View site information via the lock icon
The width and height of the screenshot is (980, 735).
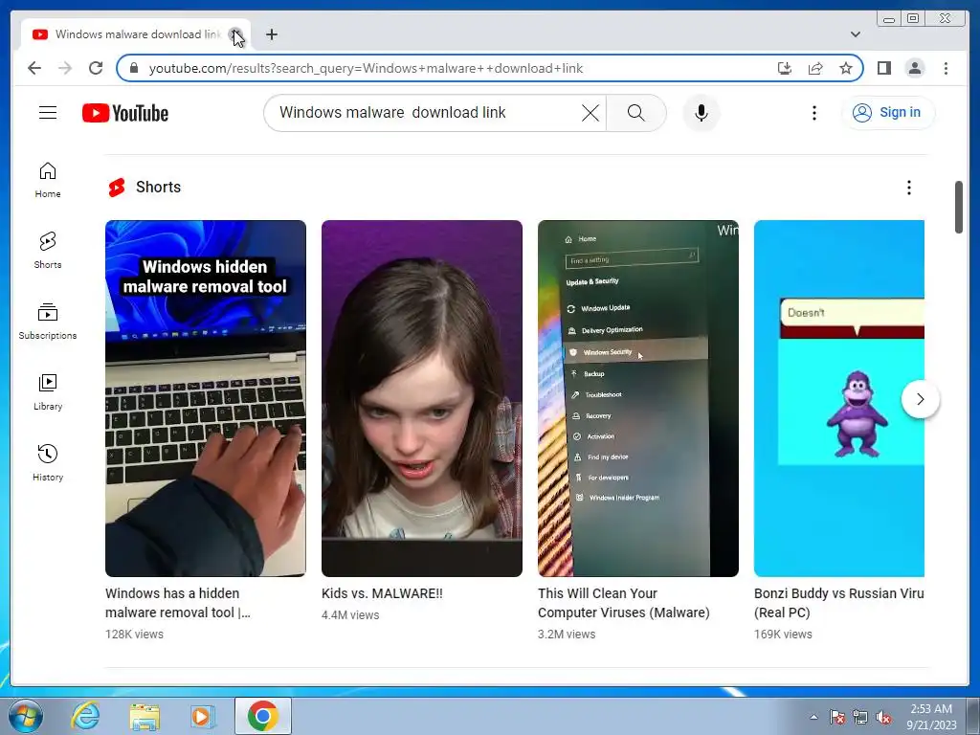pos(134,68)
